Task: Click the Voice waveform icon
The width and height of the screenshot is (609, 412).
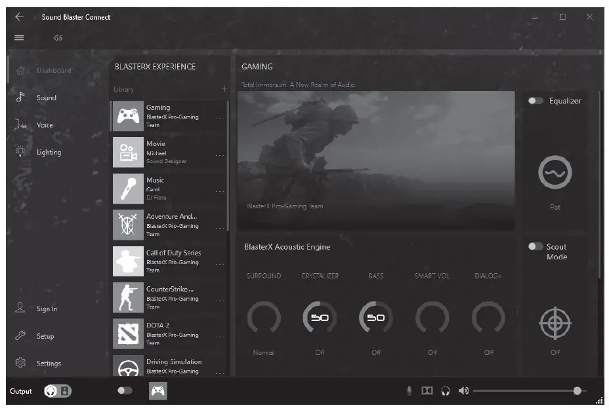Action: pyautogui.click(x=20, y=124)
